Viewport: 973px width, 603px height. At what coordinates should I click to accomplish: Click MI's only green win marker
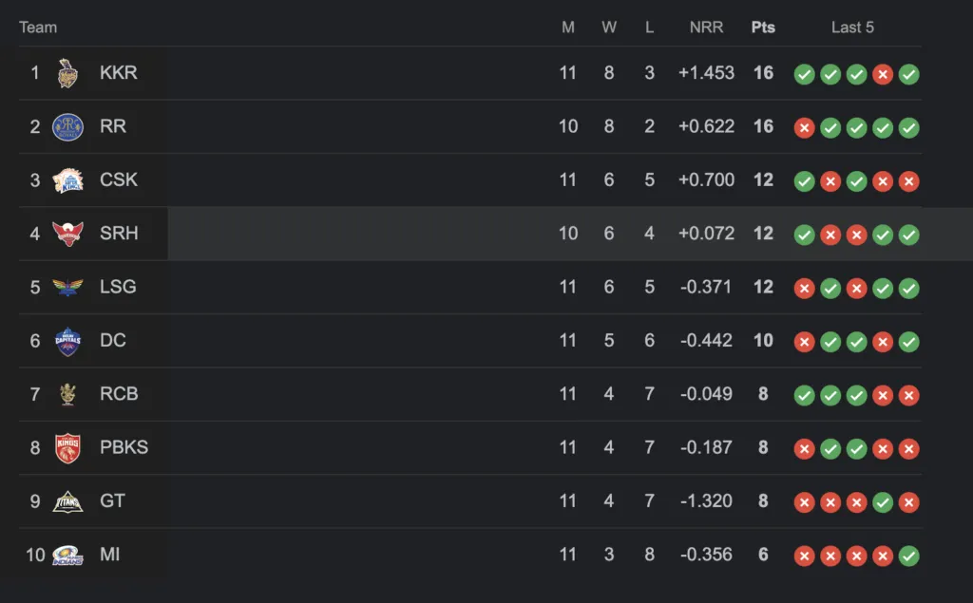(x=908, y=556)
